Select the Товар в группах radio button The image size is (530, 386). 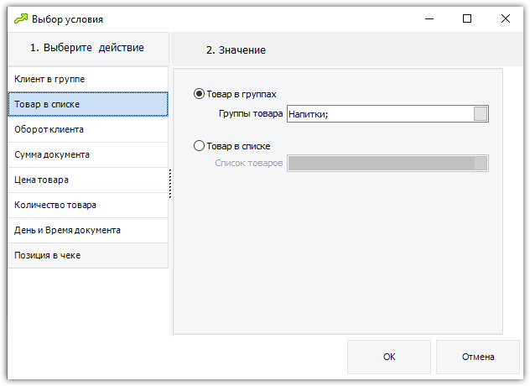199,94
